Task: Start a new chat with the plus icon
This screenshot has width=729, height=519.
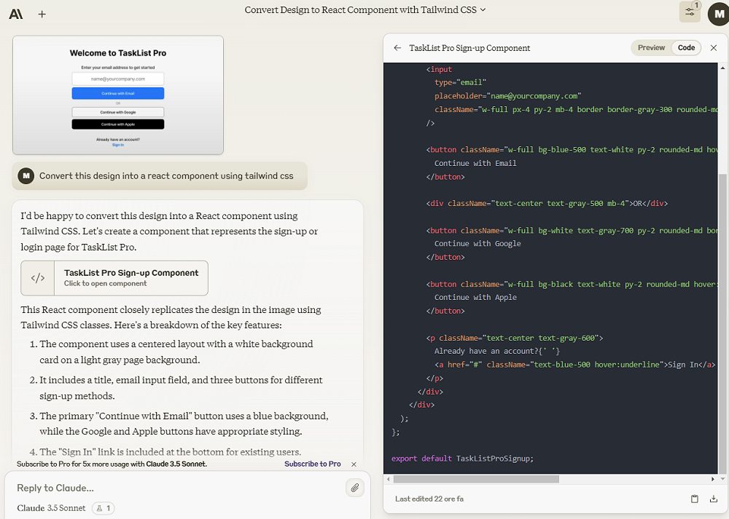Action: tap(42, 14)
